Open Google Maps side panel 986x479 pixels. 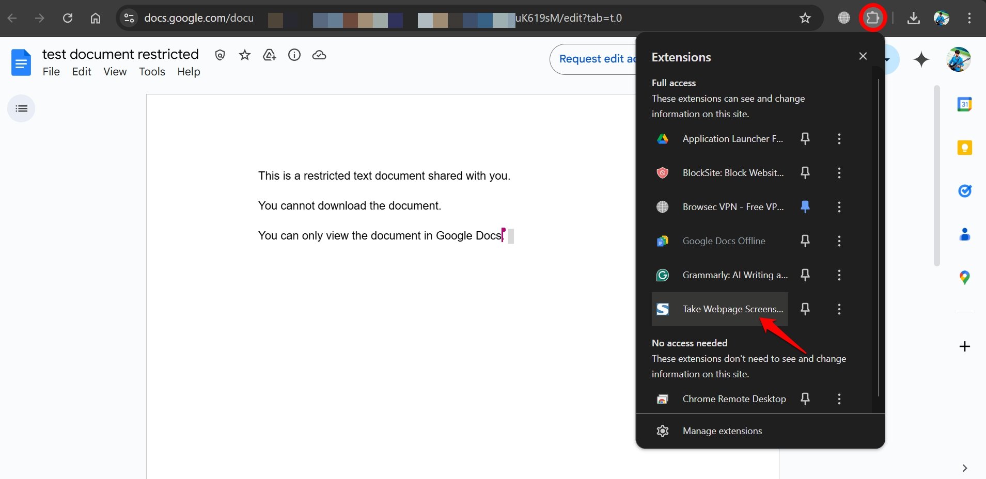[x=964, y=278]
